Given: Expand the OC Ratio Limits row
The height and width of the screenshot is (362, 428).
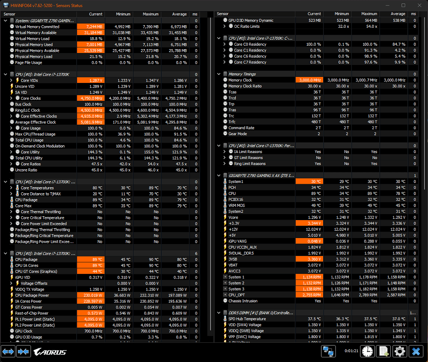Looking at the screenshot, I should pos(224,26).
